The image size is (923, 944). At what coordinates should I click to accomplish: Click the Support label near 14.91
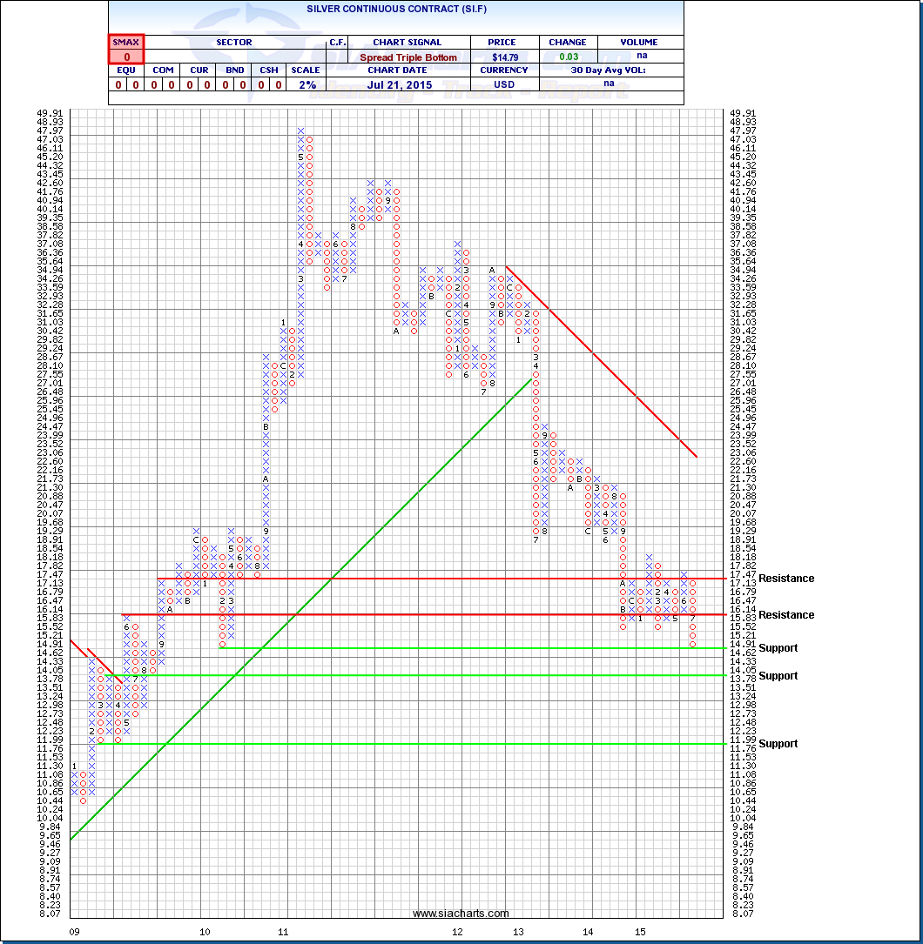(778, 648)
